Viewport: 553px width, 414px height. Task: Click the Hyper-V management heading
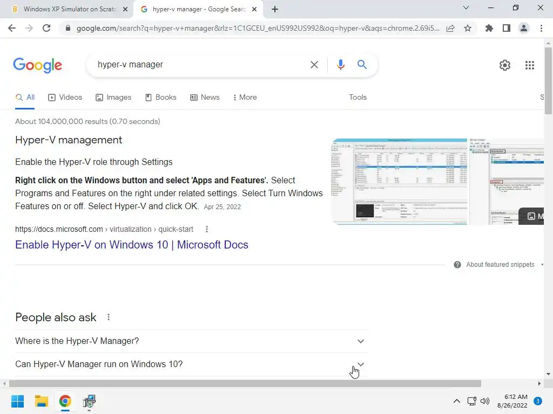pos(69,140)
